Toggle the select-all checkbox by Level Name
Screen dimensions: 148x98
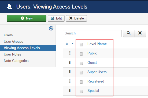coord(81,45)
